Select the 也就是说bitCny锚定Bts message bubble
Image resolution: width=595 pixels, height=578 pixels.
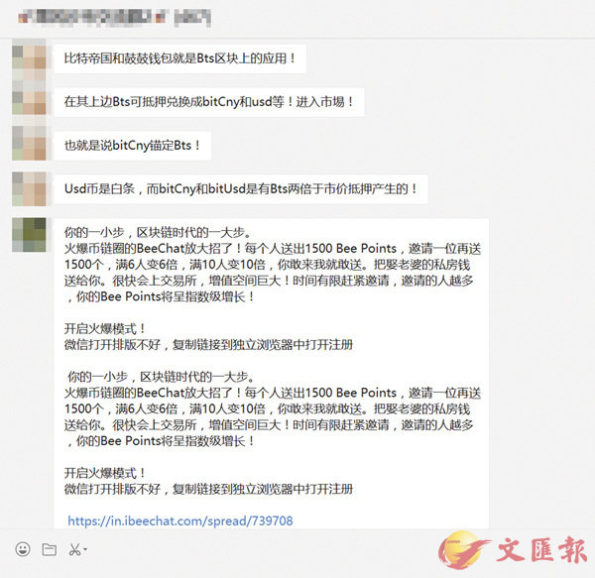coord(133,146)
